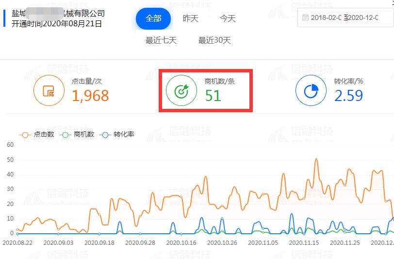Click the green target 商机数 icon
Viewport: 394px width, 259px height.
pos(181,91)
